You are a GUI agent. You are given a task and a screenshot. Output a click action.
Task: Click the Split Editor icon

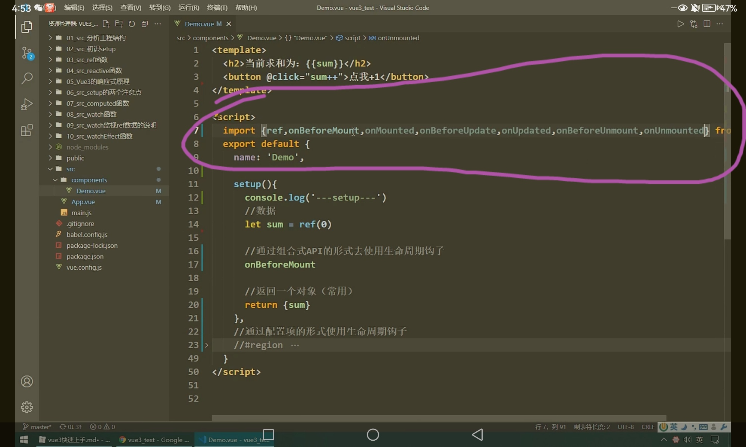click(x=706, y=24)
